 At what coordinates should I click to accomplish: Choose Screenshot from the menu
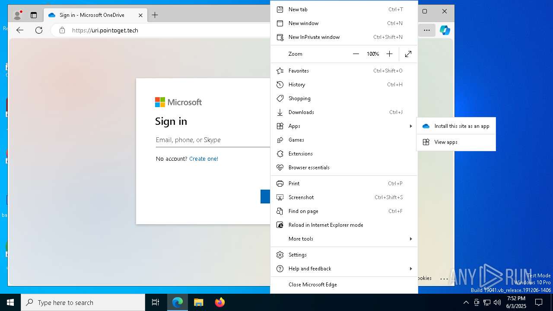[344, 197]
